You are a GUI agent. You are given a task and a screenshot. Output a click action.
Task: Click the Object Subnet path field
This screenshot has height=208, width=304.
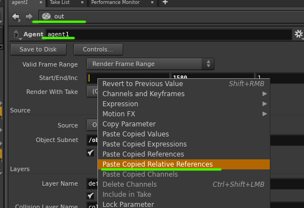point(92,140)
